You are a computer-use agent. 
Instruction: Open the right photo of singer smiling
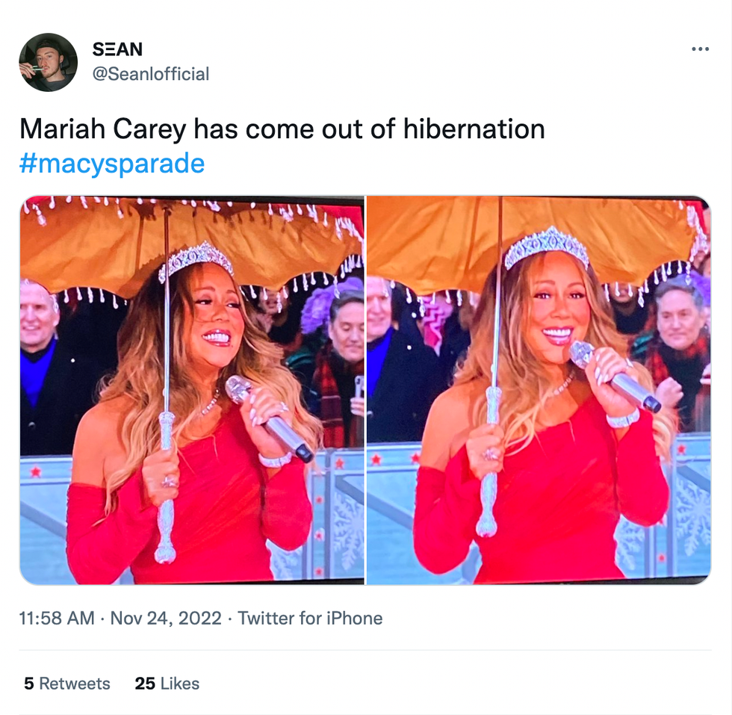(539, 390)
